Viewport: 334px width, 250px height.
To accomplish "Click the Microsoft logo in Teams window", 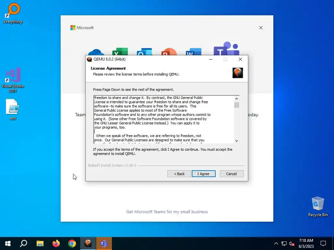I will [82, 28].
